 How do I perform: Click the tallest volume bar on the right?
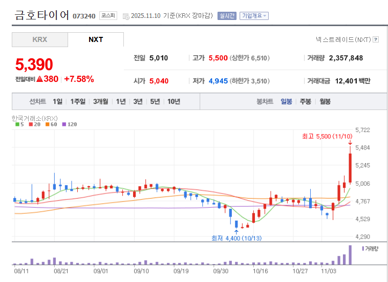[350, 255]
